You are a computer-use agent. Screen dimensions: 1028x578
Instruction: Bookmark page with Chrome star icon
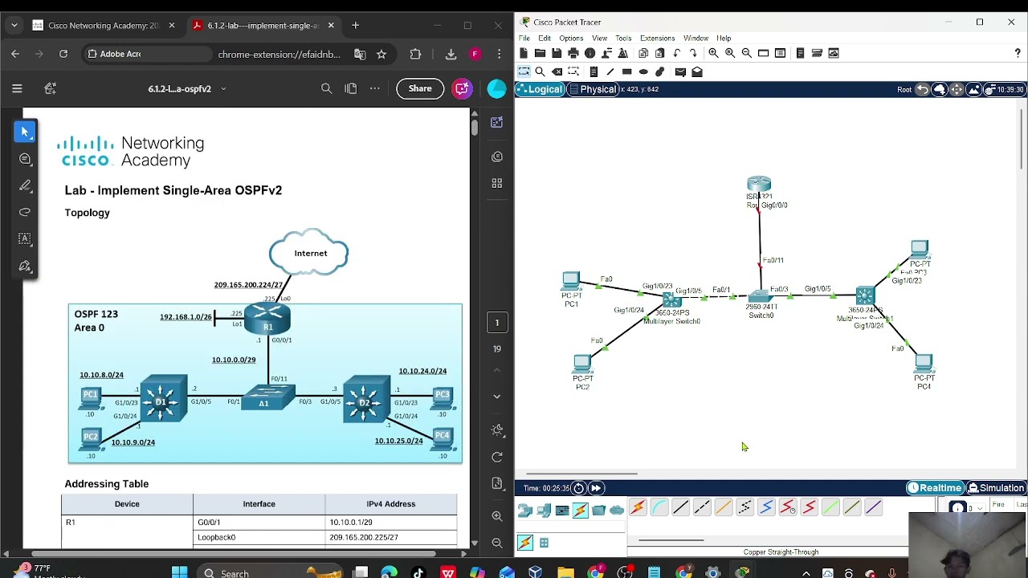381,54
